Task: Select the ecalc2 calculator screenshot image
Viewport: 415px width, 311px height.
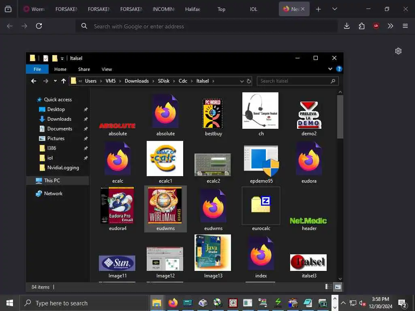Action: pyautogui.click(x=213, y=165)
